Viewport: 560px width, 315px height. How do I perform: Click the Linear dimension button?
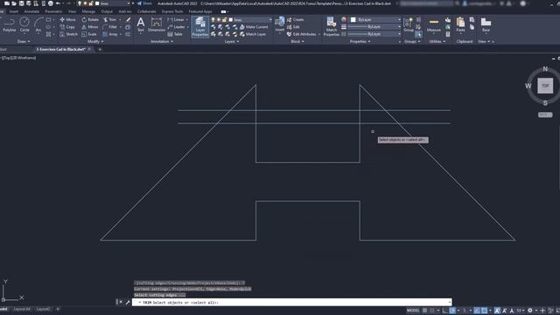pos(178,19)
